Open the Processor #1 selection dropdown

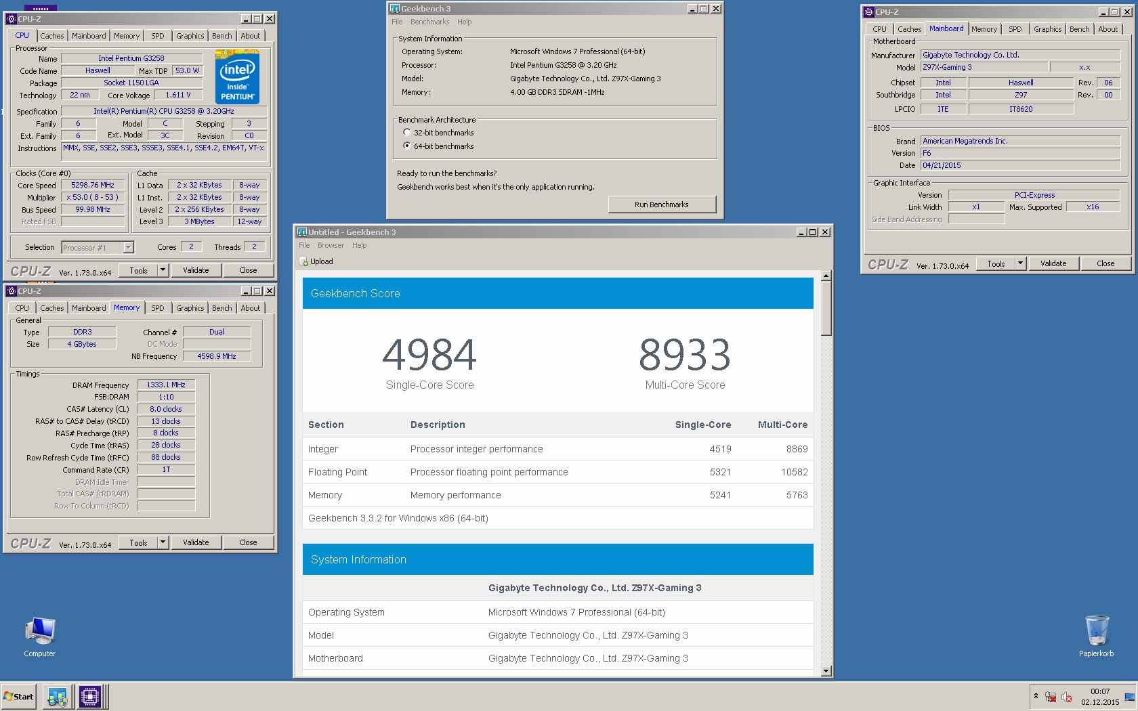(128, 248)
